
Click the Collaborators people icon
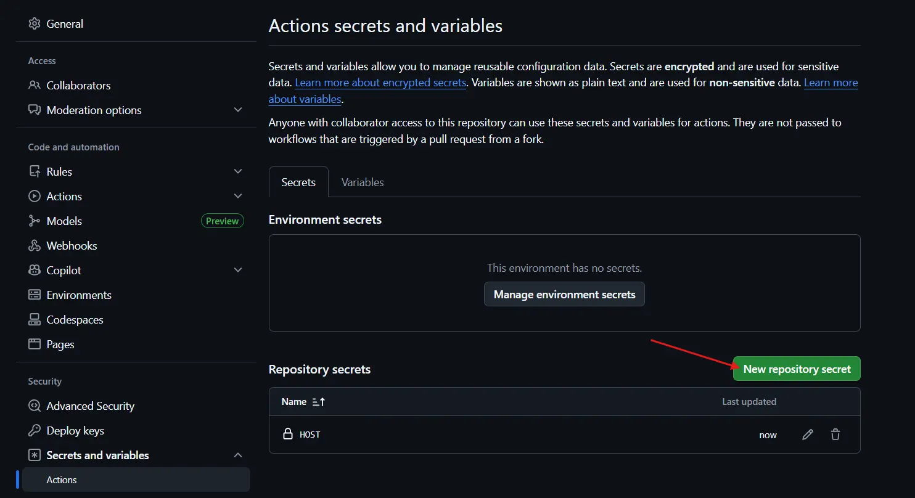tap(35, 86)
